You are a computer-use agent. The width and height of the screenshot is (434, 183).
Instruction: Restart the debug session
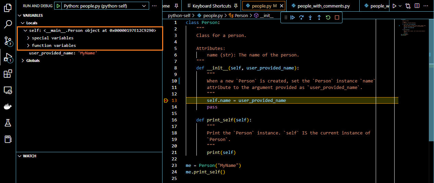click(328, 17)
